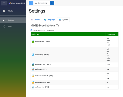Click the APE monkey icon
This screenshot has width=123, height=97.
(33, 69)
